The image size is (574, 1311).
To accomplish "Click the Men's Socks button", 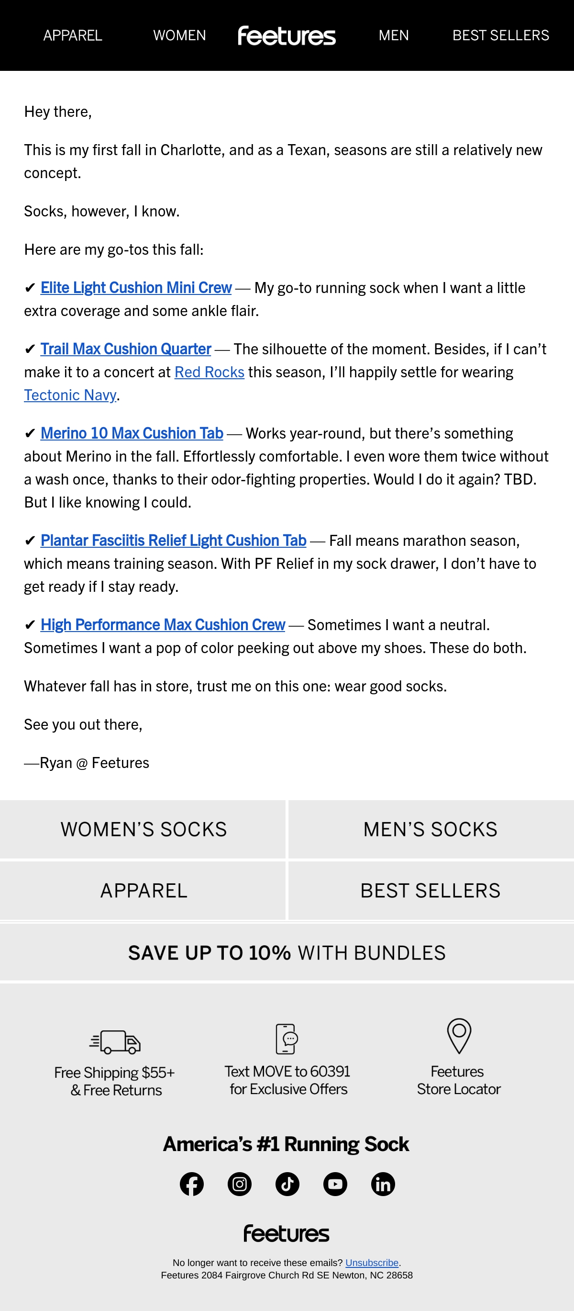I will point(431,830).
